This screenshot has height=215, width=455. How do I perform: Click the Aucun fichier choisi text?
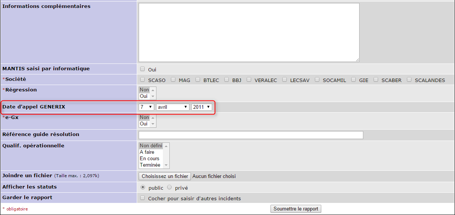(214, 176)
